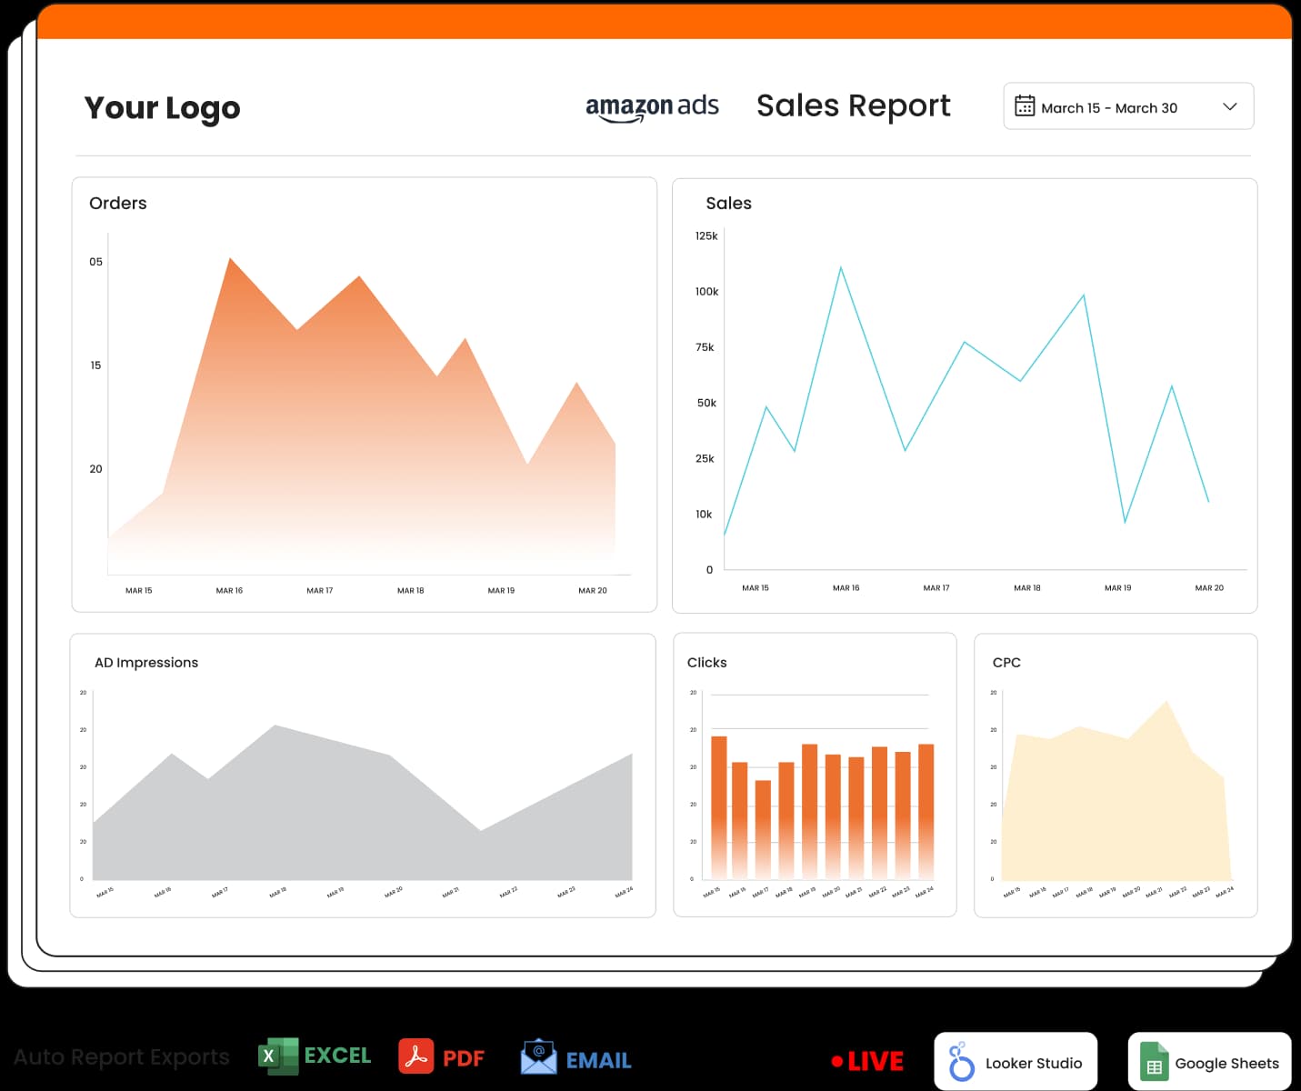Image resolution: width=1301 pixels, height=1091 pixels.
Task: Click the gray AD Impressions area chart
Action: (x=364, y=818)
